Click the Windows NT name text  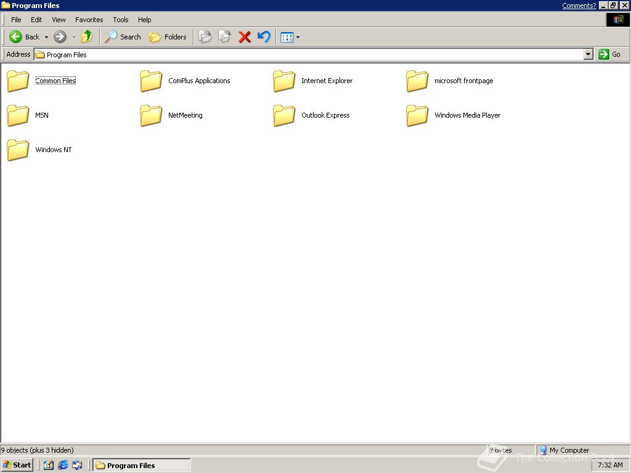[x=54, y=150]
